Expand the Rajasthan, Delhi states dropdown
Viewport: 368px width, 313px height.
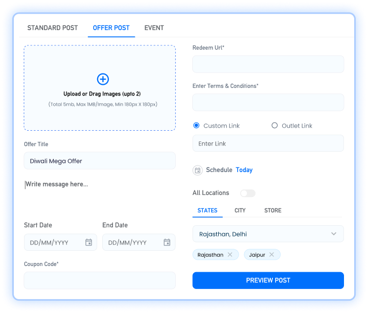268,234
